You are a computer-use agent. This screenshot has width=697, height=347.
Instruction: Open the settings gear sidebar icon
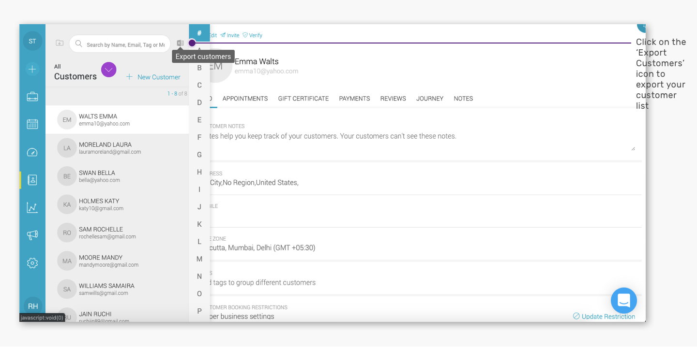point(32,263)
